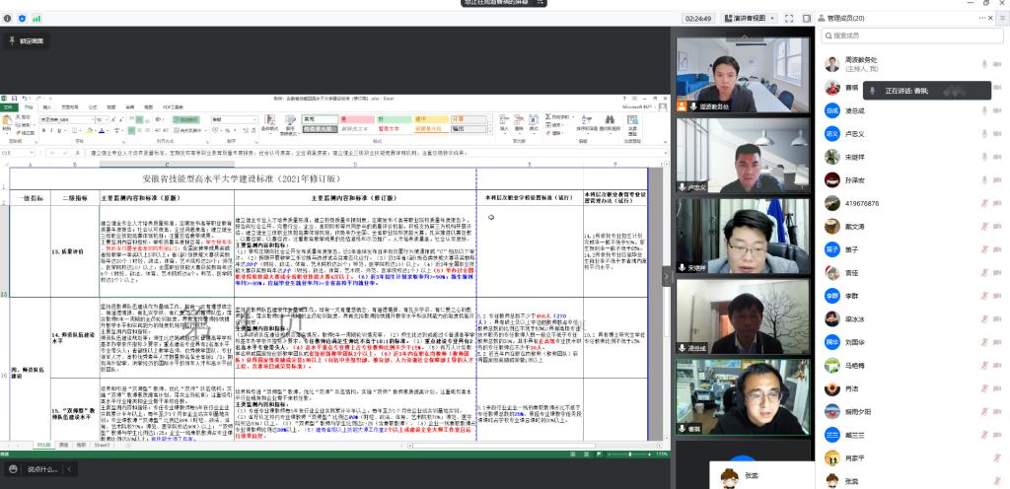
Task: Click the emoji icon in chat bar
Action: (x=13, y=468)
